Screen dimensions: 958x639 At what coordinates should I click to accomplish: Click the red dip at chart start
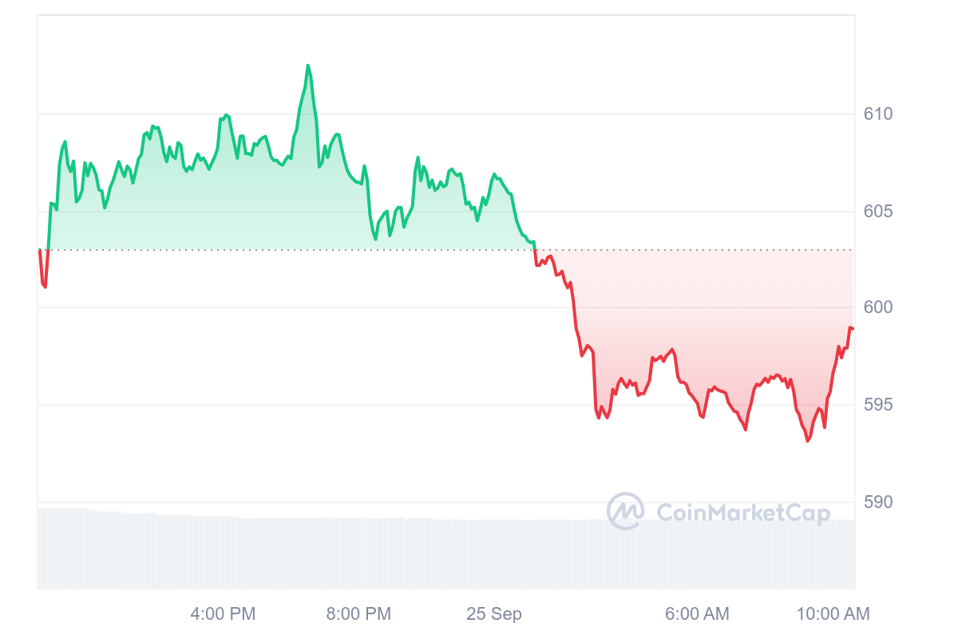click(45, 286)
